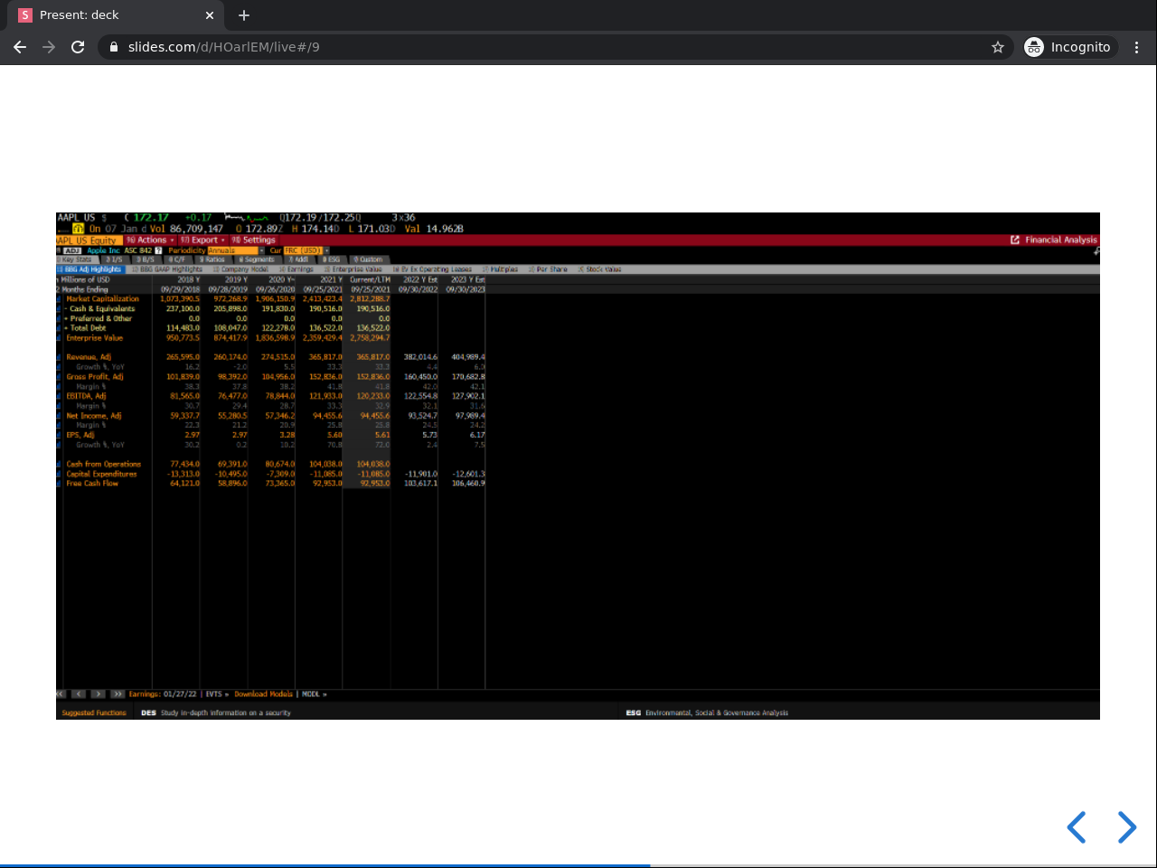Viewport: 1157px width, 868px height.
Task: Click the chart icon beside Gross Profit, Adj
Action: pos(59,376)
